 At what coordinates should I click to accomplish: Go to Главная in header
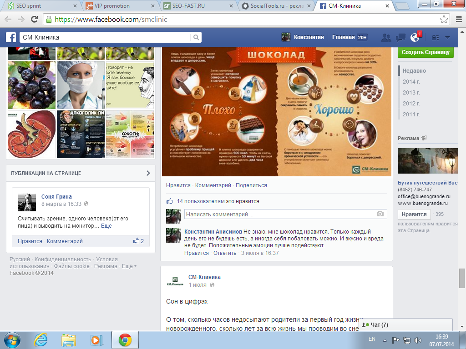tap(343, 37)
